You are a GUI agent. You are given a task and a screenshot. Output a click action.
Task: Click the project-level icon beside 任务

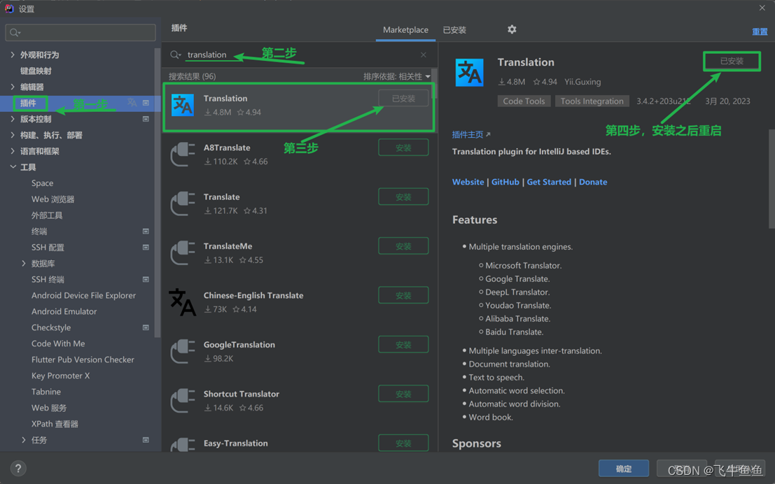[146, 439]
